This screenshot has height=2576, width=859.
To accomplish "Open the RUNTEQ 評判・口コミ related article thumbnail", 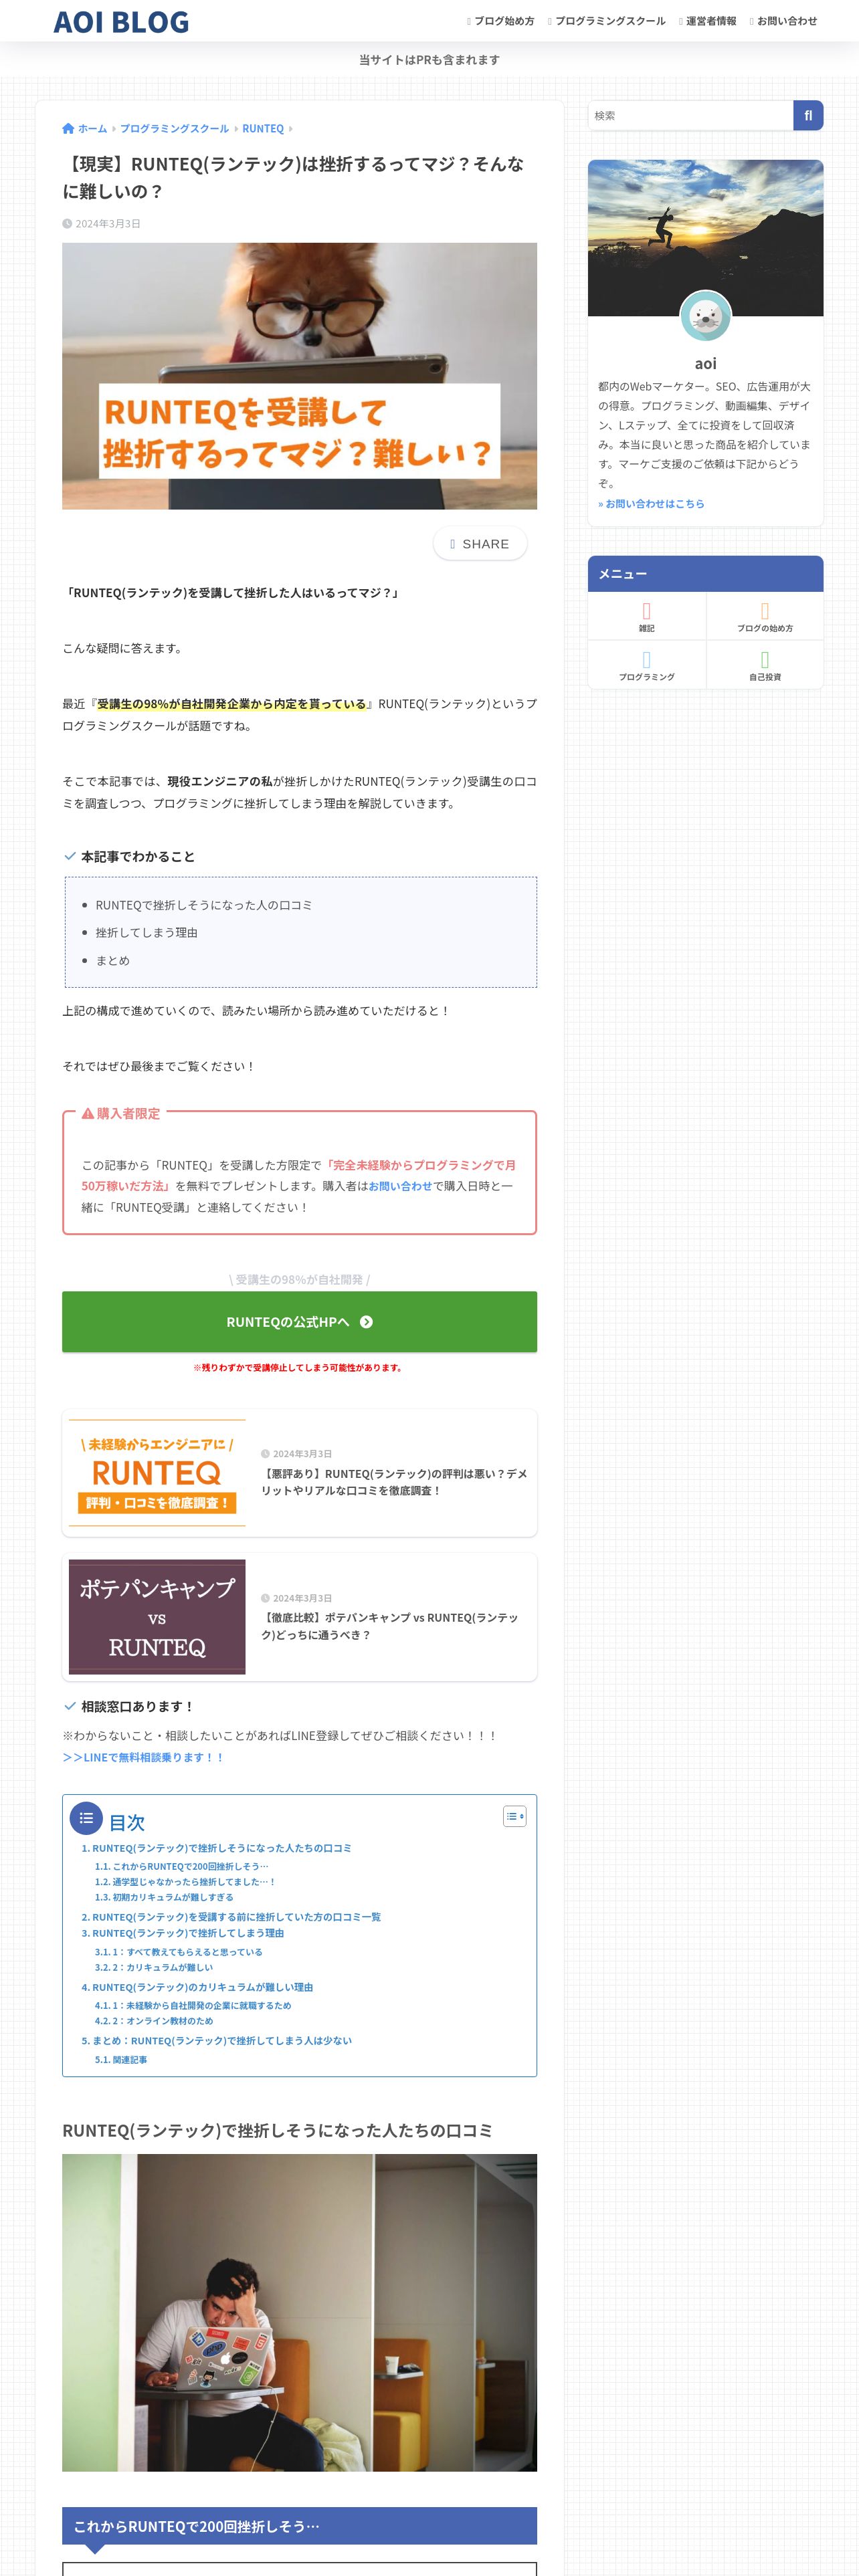I will pos(157,1473).
